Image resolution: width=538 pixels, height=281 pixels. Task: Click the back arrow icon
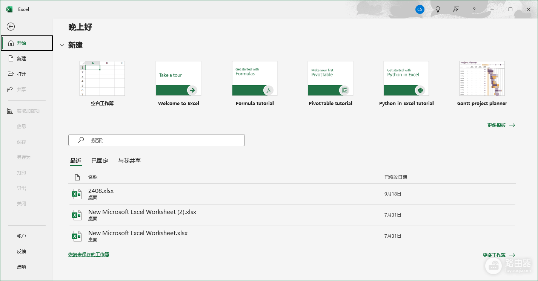point(11,26)
